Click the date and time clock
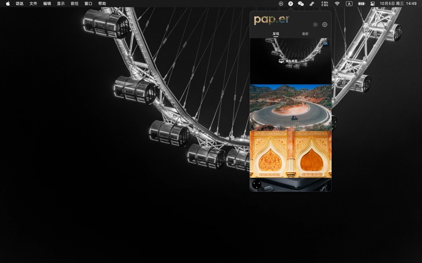 click(x=398, y=4)
